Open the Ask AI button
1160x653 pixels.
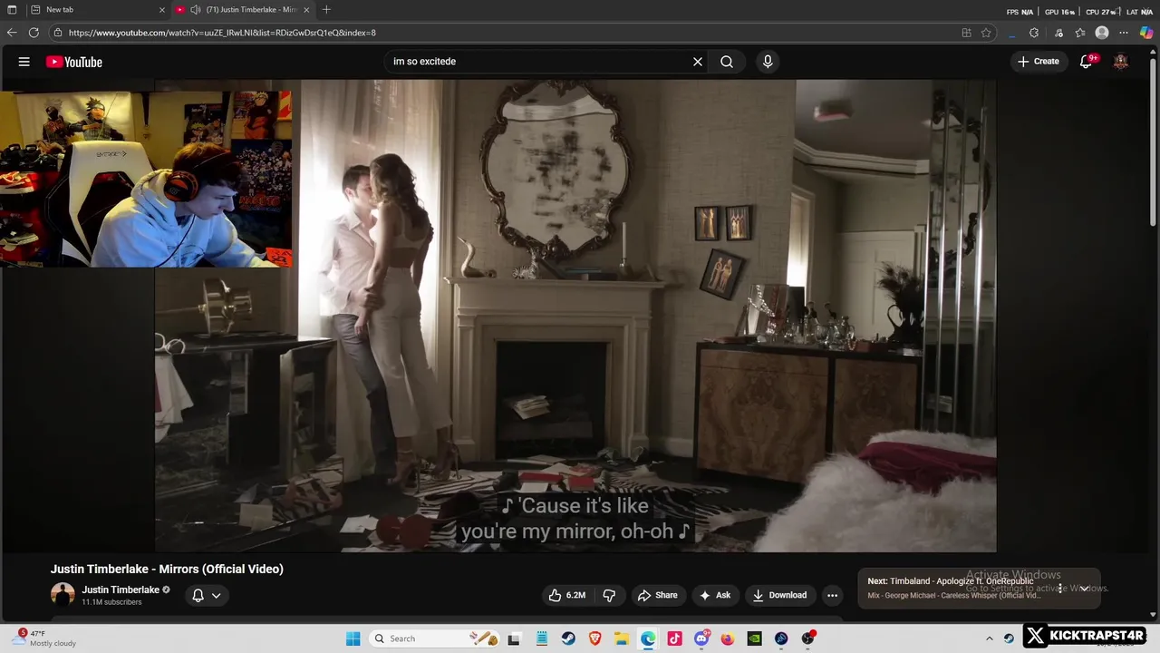pos(715,595)
